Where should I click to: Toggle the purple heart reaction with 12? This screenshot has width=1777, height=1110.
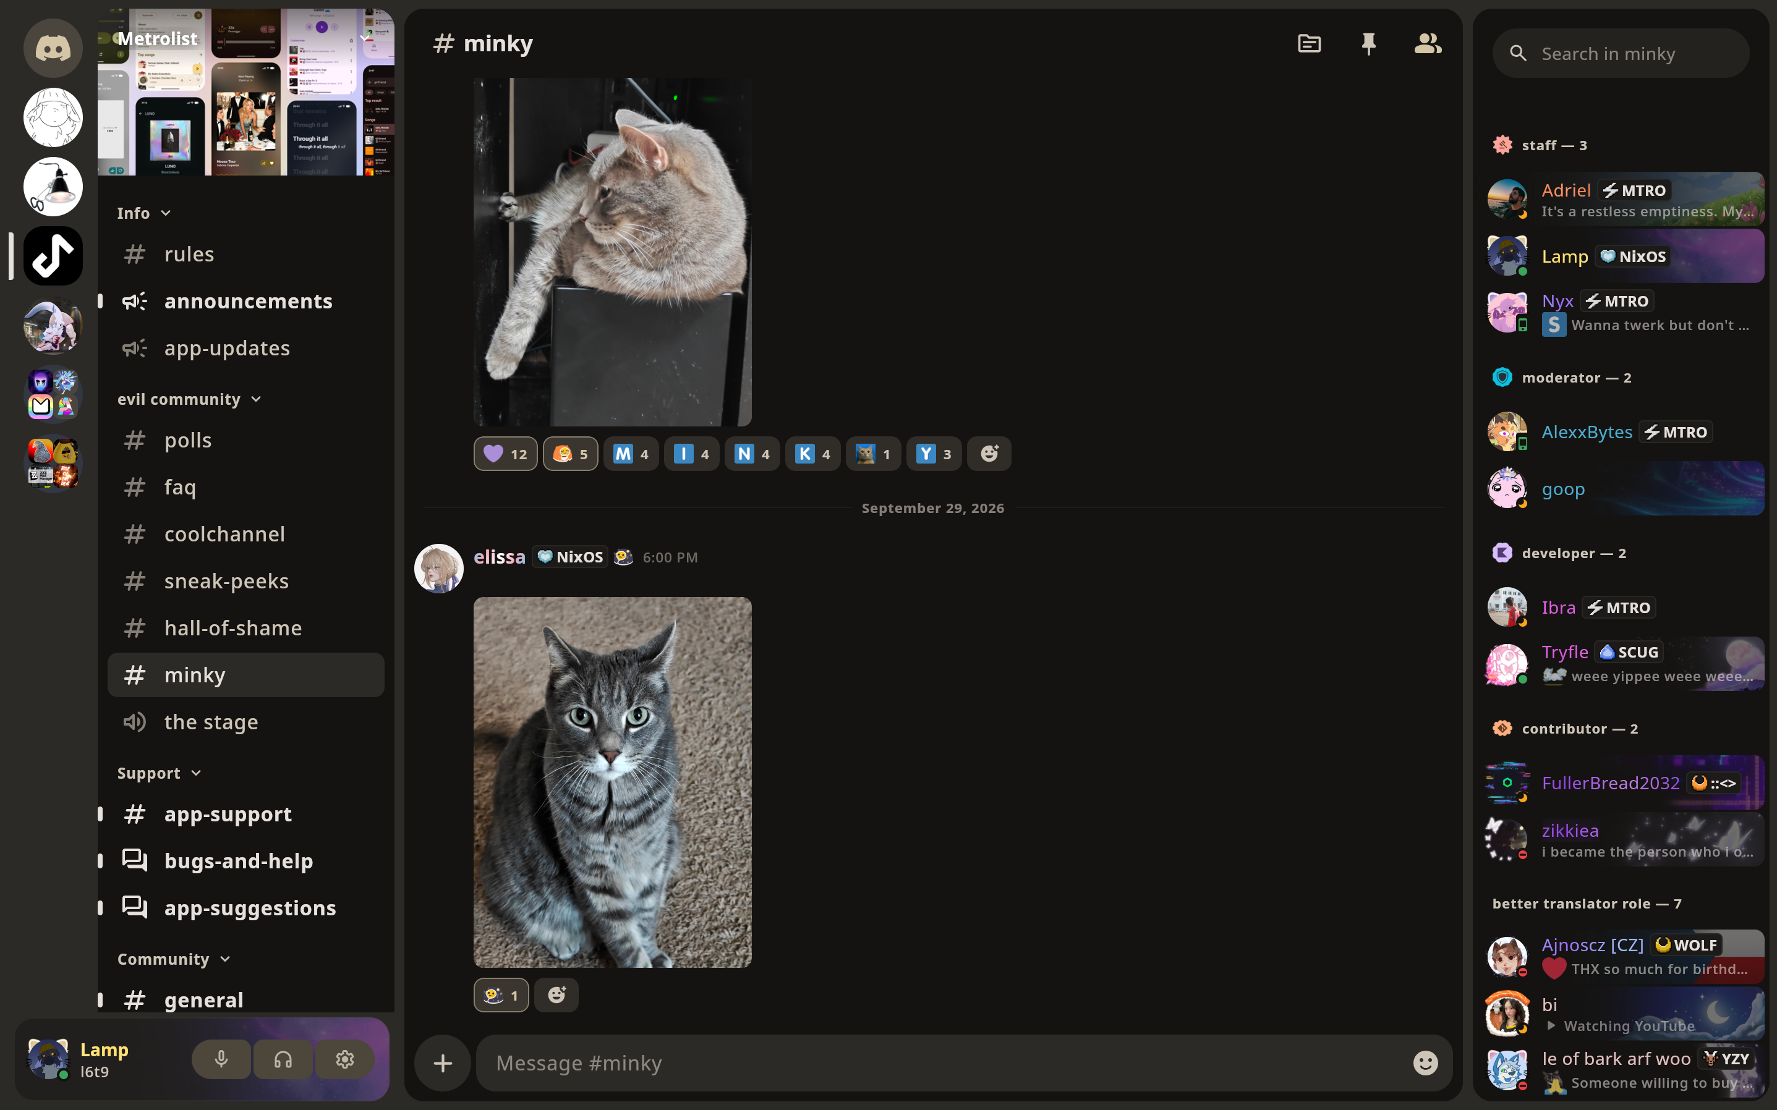[505, 454]
